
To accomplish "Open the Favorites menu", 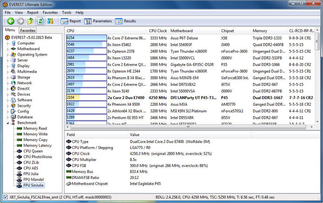I will coord(50,13).
